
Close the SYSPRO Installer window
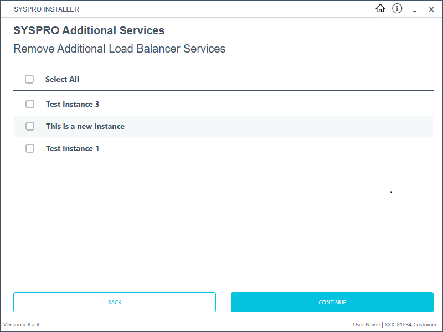pos(431,9)
